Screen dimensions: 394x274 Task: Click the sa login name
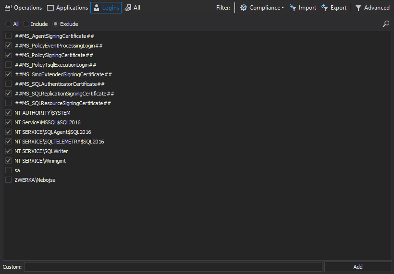17,171
